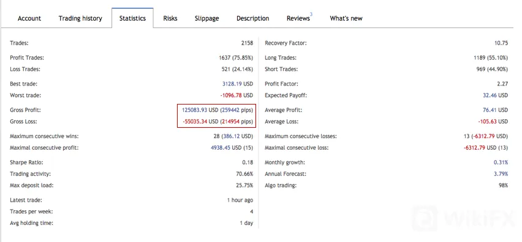Viewport: 522px width, 242px height.
Task: Click the Gross Profit label
Action: click(x=26, y=110)
